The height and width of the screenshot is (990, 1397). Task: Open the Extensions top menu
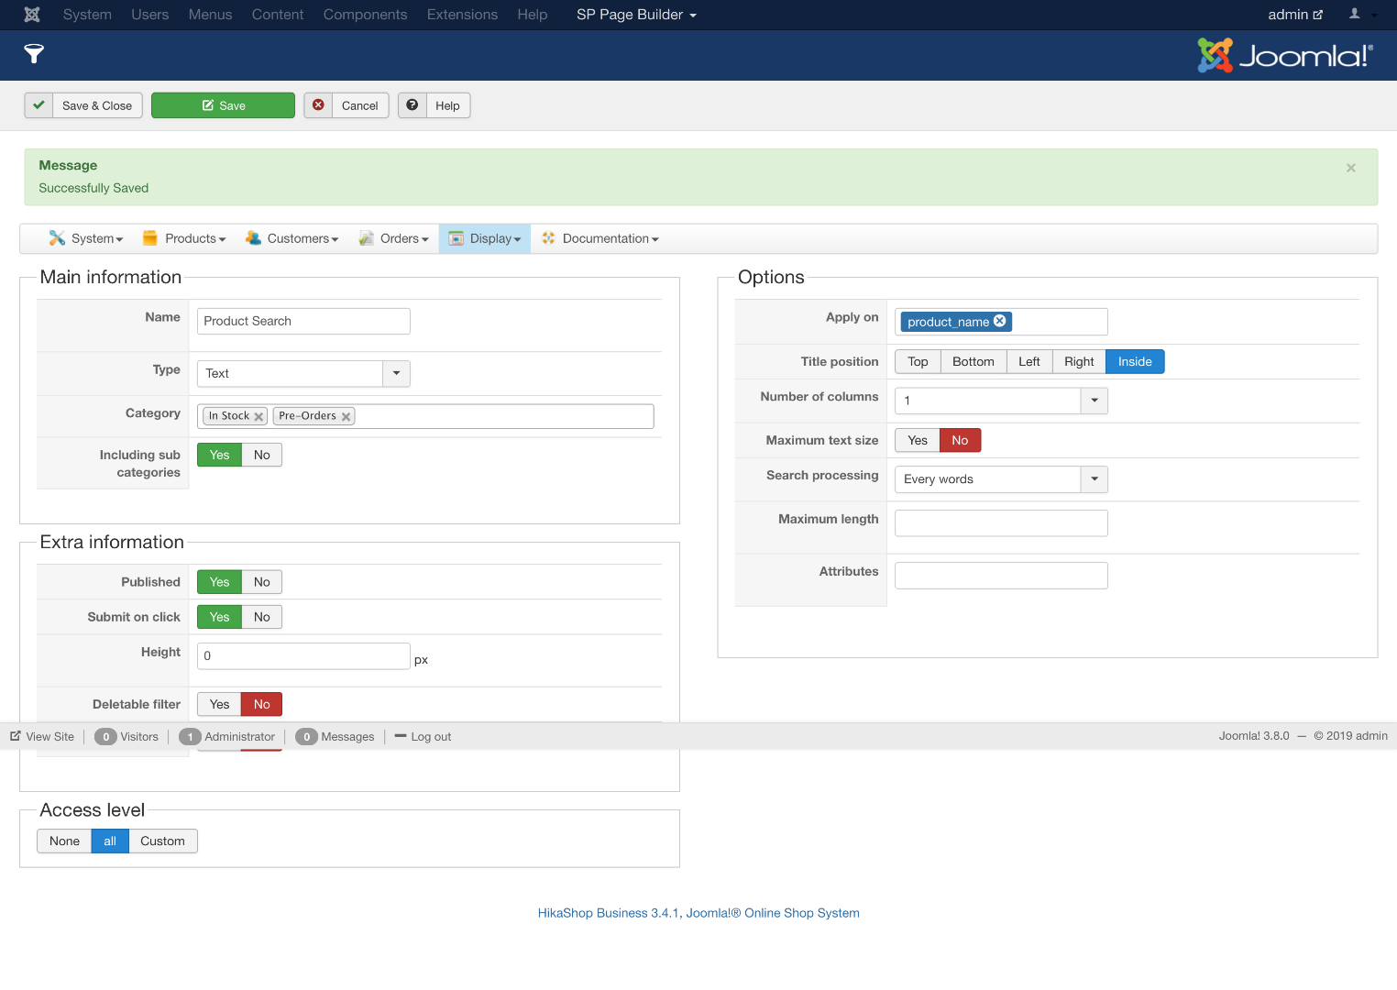click(x=462, y=15)
